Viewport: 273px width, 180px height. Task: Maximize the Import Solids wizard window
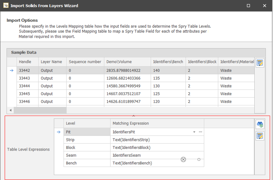[x=248, y=6]
